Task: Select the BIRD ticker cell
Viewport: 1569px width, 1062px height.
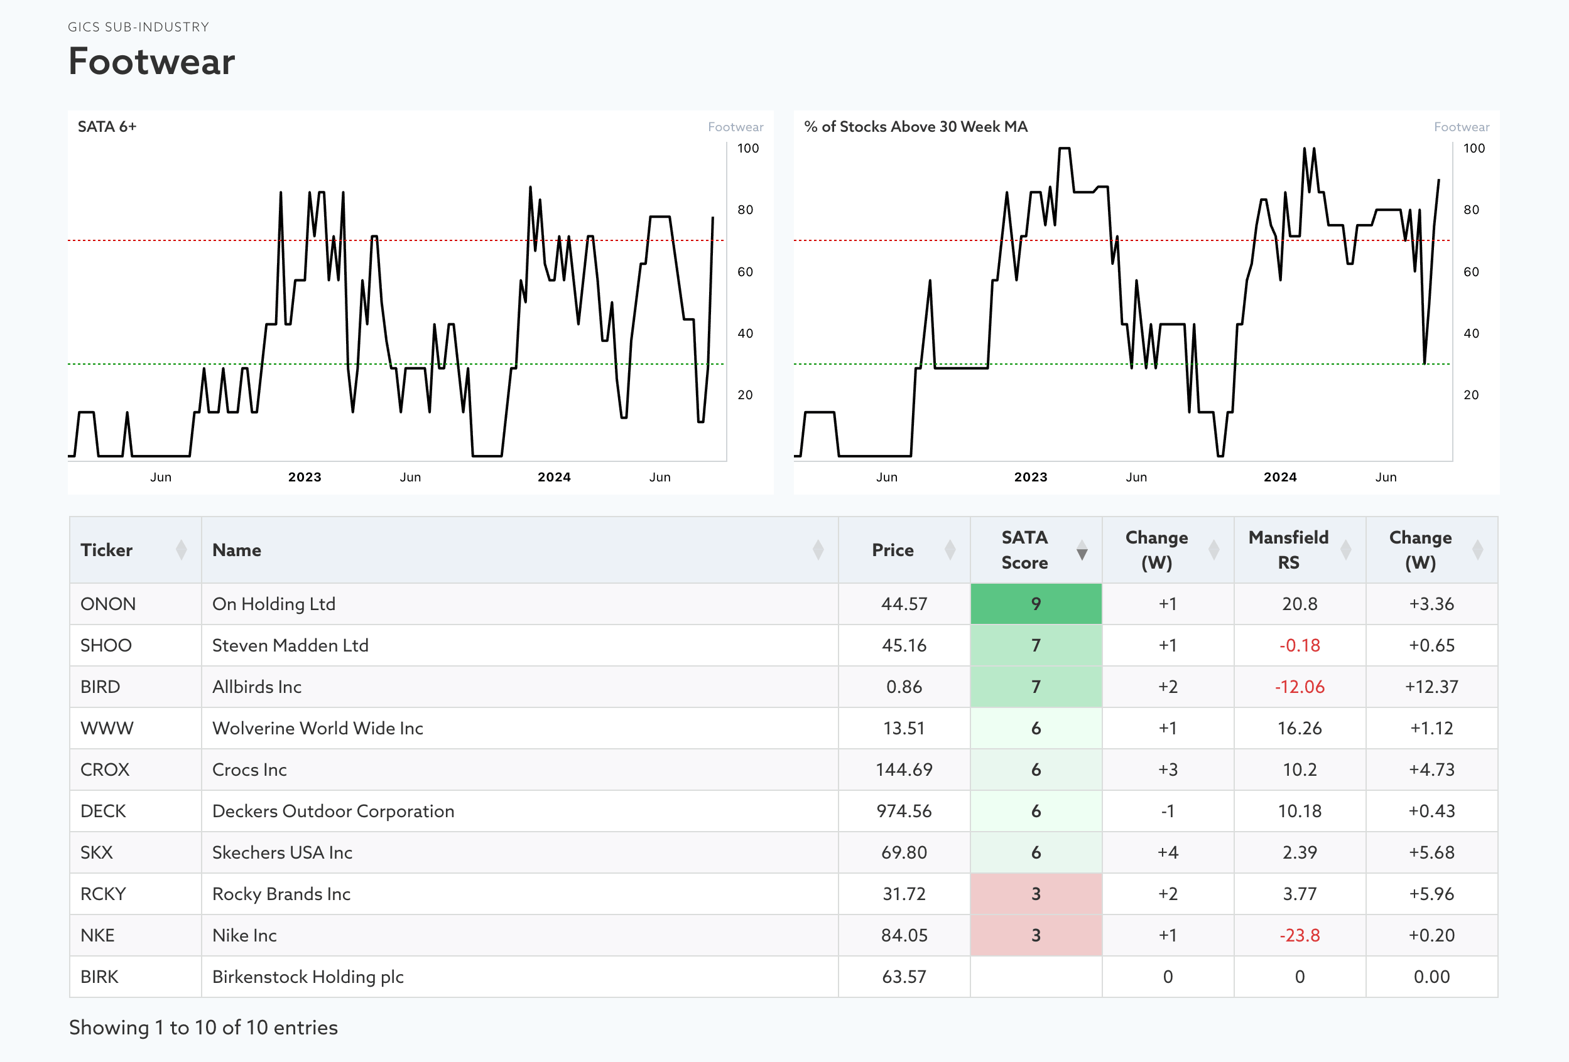Action: pyautogui.click(x=135, y=687)
